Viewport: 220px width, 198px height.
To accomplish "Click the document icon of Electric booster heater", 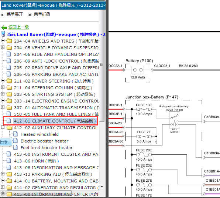I will point(15,141).
